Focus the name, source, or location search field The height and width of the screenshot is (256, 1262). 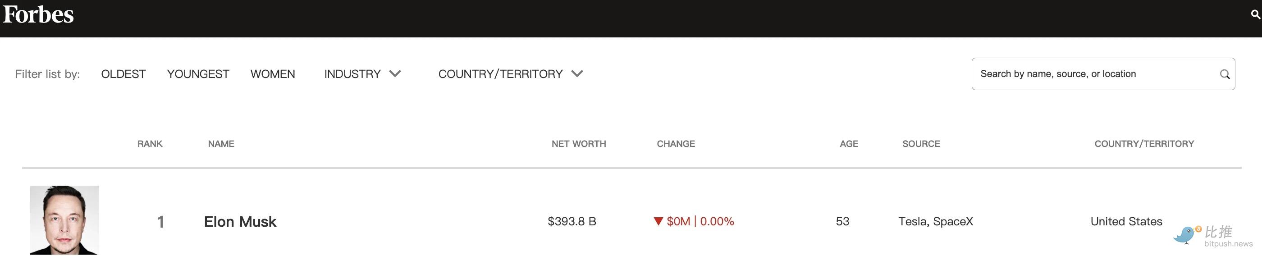(1093, 74)
